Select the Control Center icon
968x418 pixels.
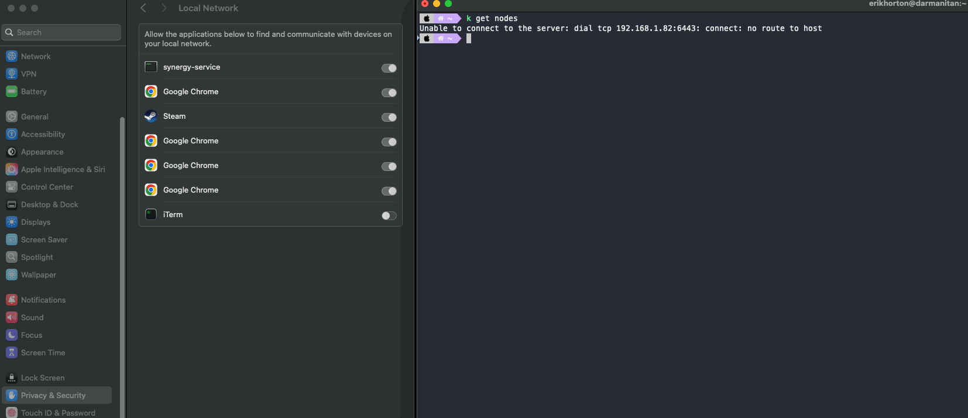pos(12,187)
